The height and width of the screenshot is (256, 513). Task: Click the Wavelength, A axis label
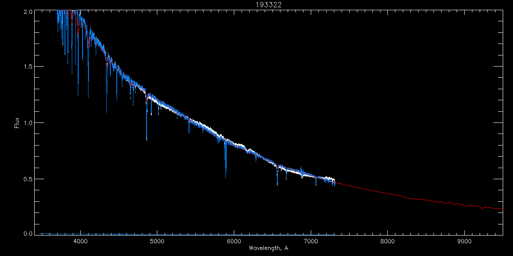268,248
